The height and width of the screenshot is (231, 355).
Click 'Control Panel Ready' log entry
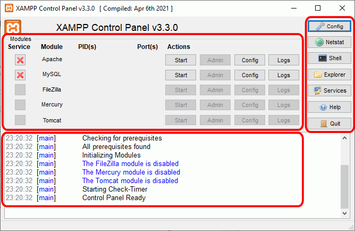click(x=114, y=197)
